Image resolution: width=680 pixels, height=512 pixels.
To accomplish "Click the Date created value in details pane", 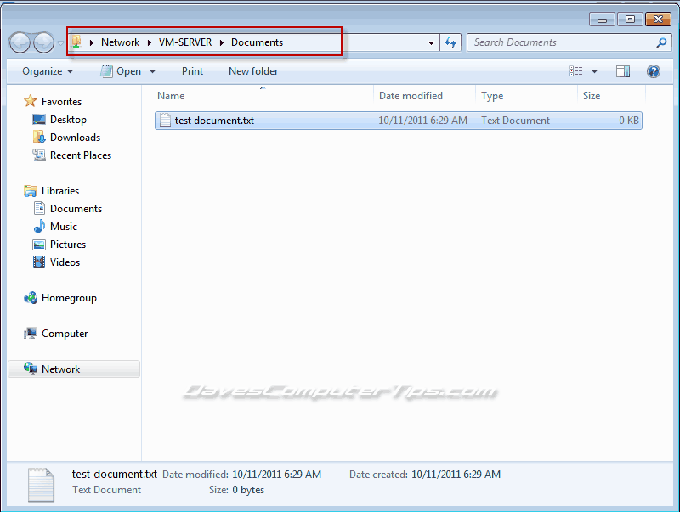I will click(x=456, y=475).
